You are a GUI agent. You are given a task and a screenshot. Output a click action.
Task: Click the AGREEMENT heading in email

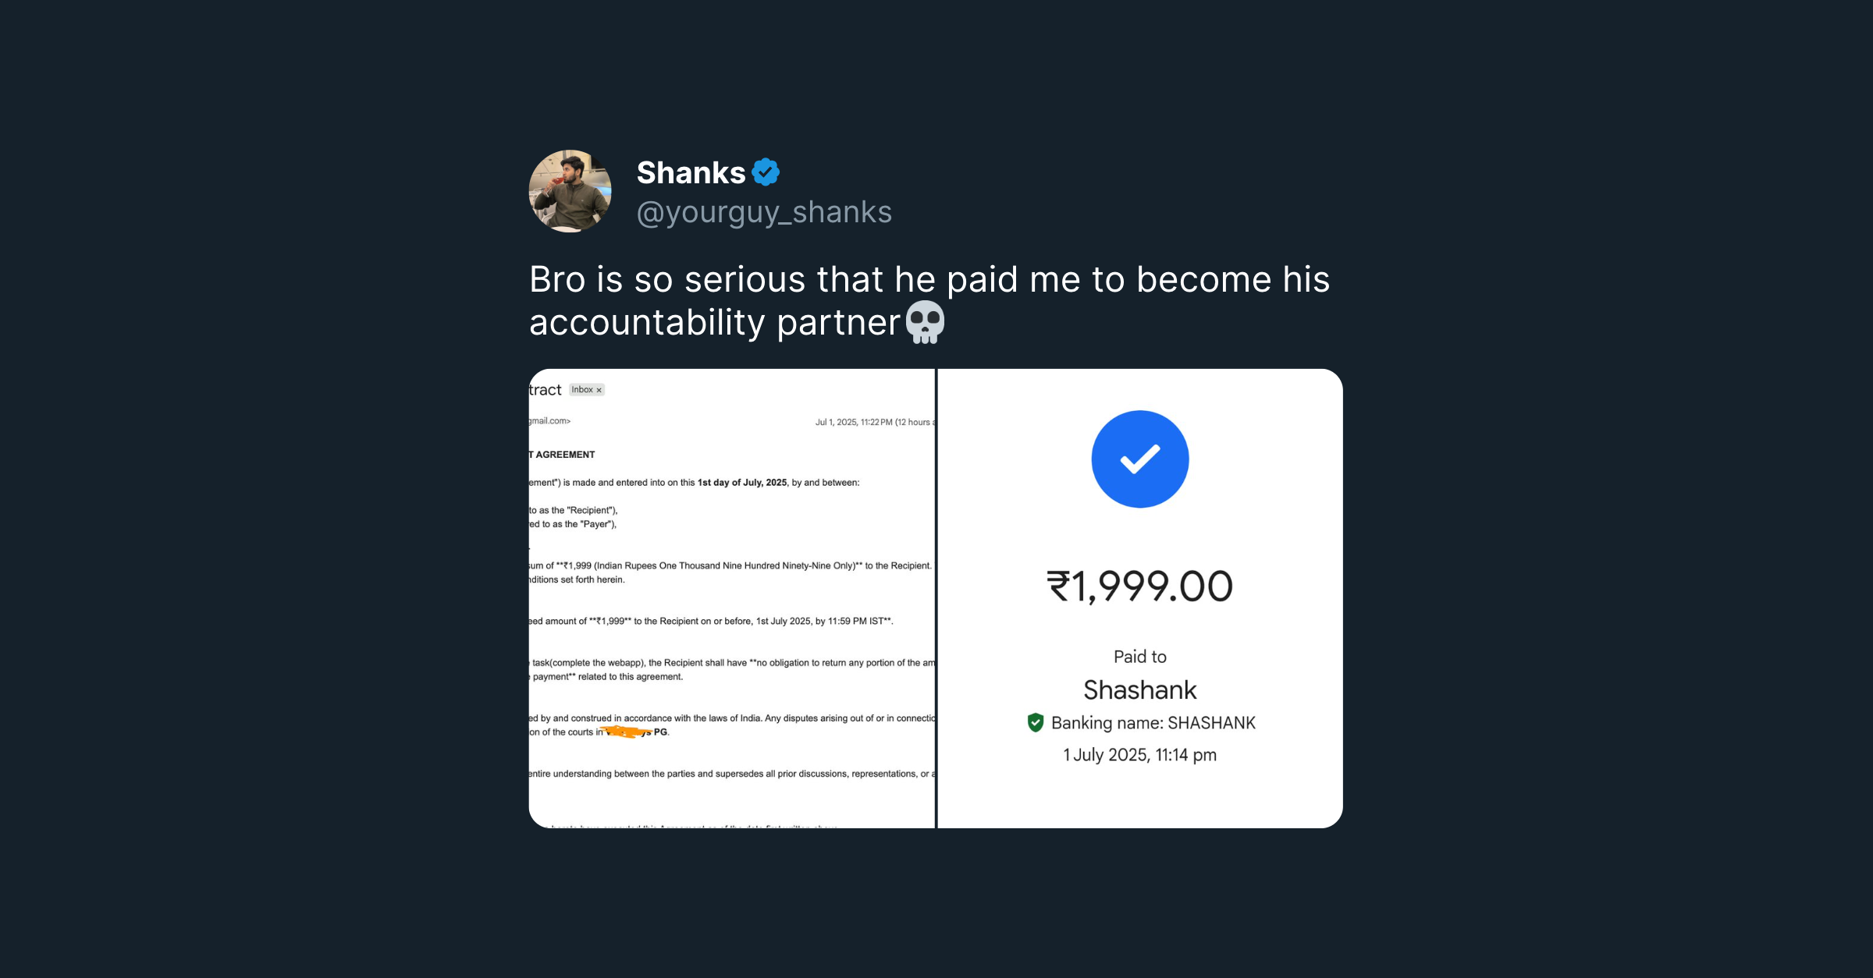coord(564,455)
